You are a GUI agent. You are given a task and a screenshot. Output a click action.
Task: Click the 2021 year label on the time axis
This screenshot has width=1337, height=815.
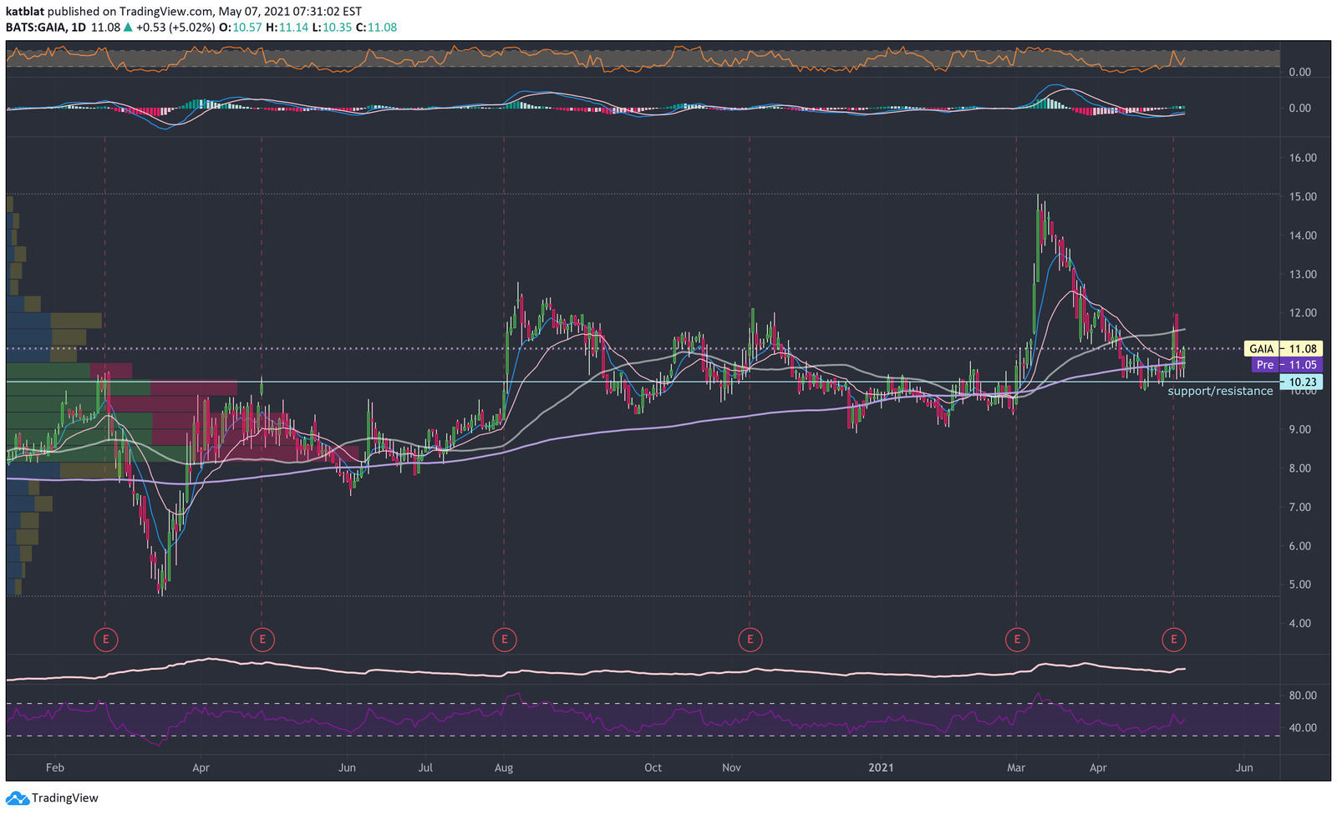click(881, 767)
